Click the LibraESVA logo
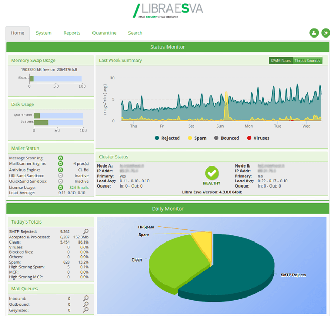This screenshot has width=334, height=316. coord(168,11)
